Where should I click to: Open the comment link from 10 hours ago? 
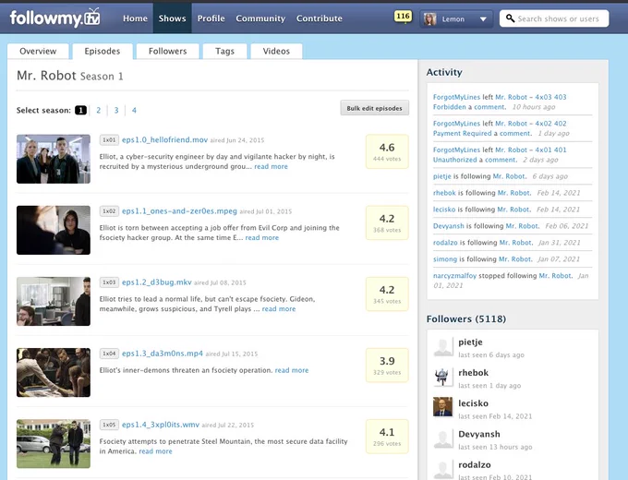(x=489, y=107)
